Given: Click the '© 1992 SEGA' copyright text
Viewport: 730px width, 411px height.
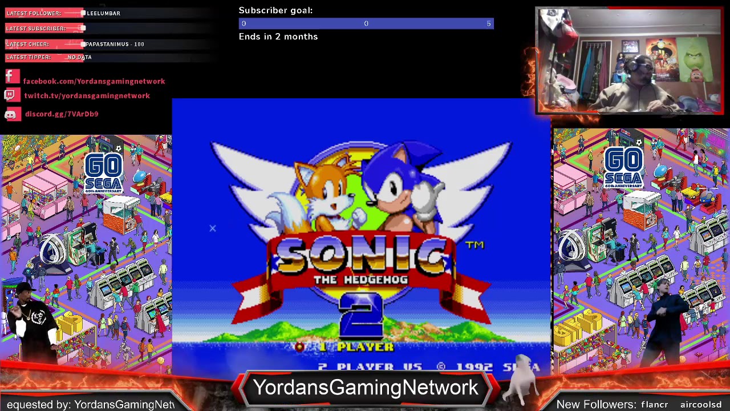Looking at the screenshot, I should click(x=489, y=367).
